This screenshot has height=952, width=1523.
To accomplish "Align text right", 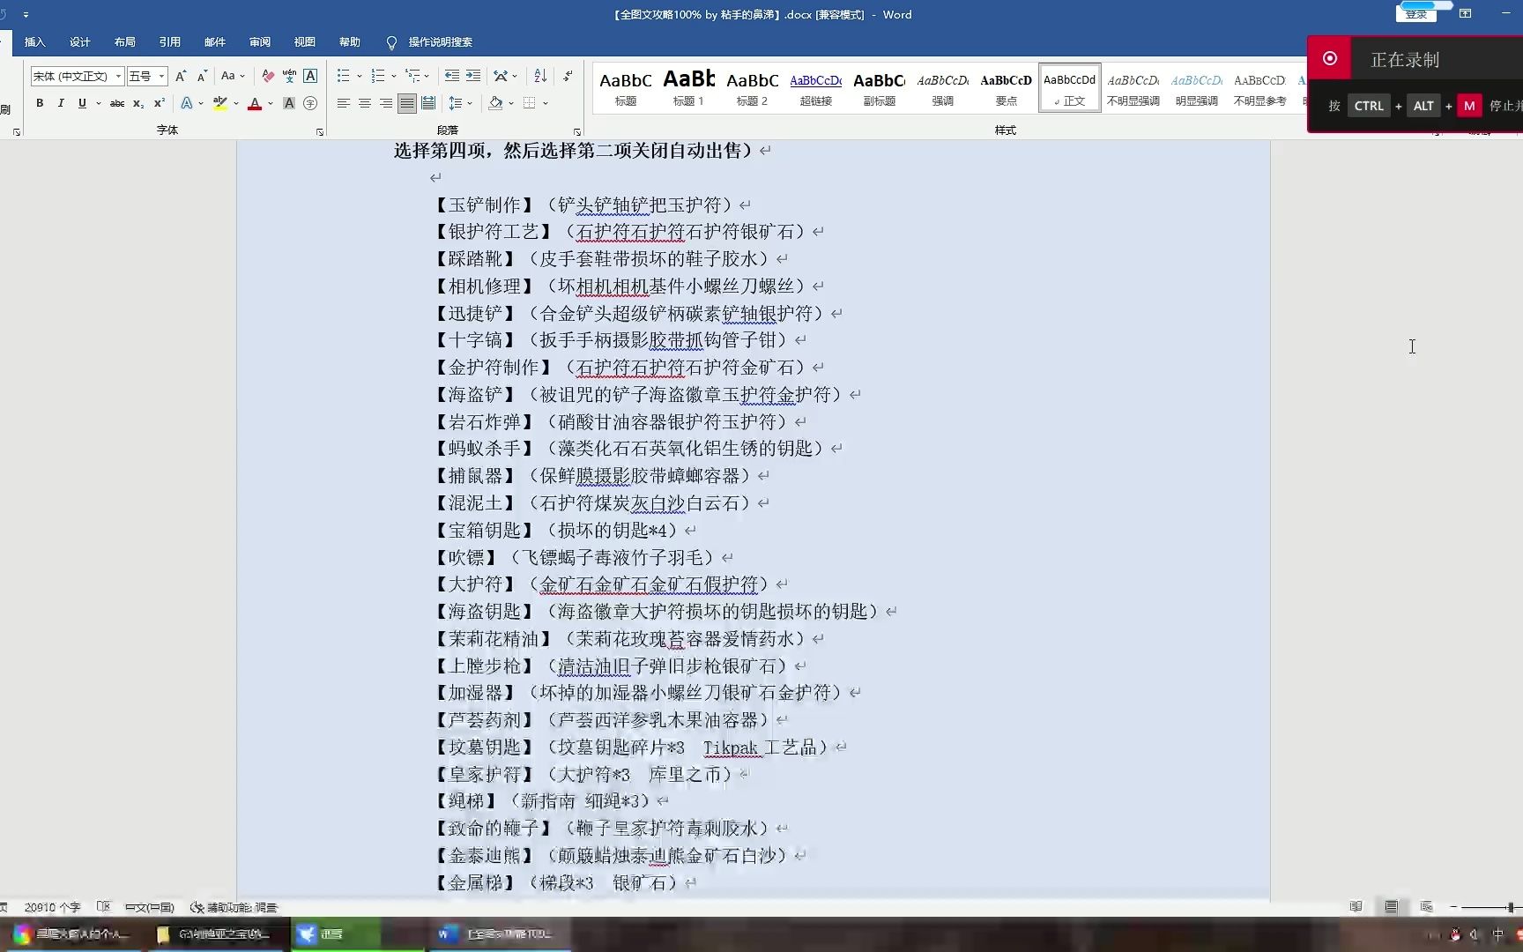I will point(386,103).
